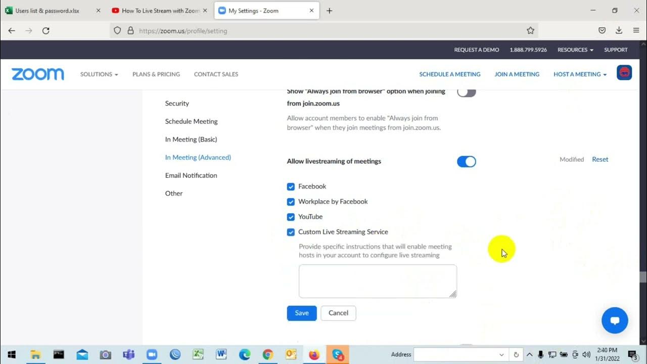Open Email Notification section

tap(191, 175)
